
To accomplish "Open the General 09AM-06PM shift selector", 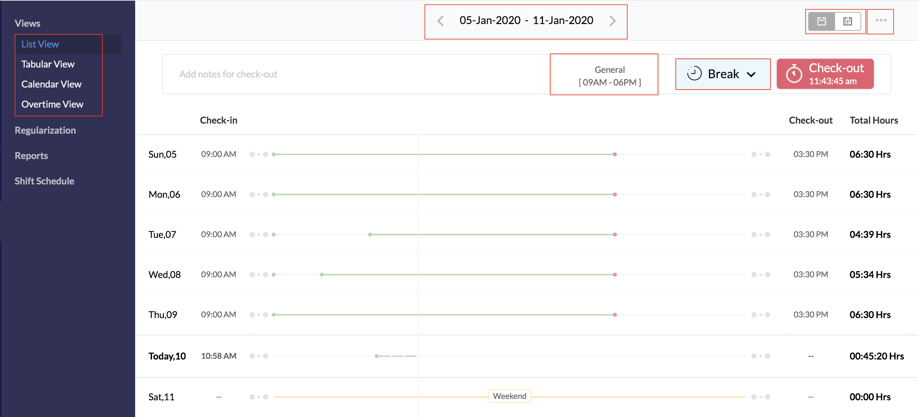I will click(610, 76).
